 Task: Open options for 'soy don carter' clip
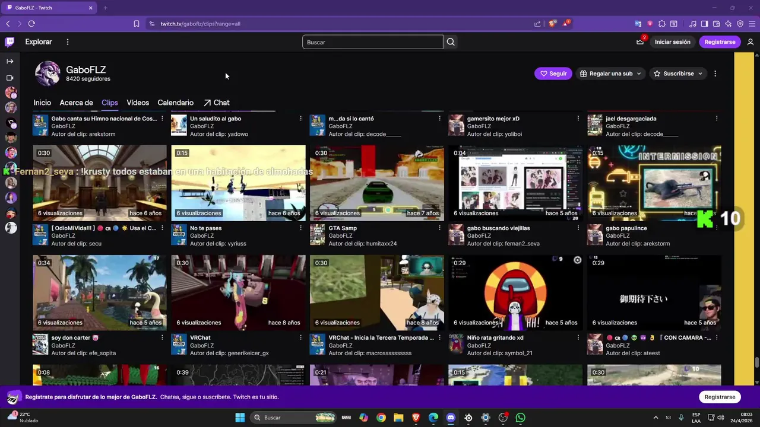pyautogui.click(x=162, y=338)
